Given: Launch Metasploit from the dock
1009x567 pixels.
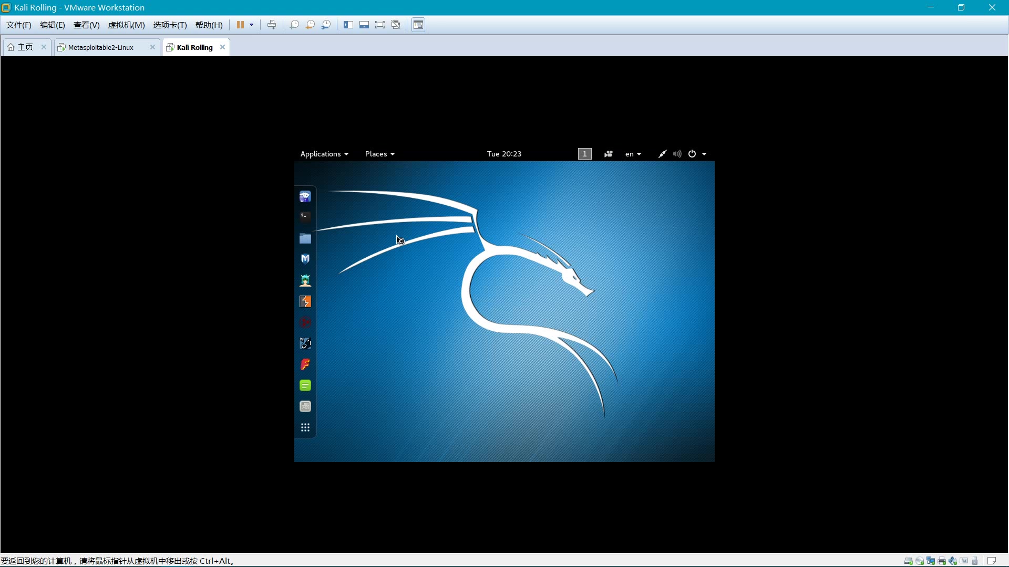Looking at the screenshot, I should click(x=305, y=259).
